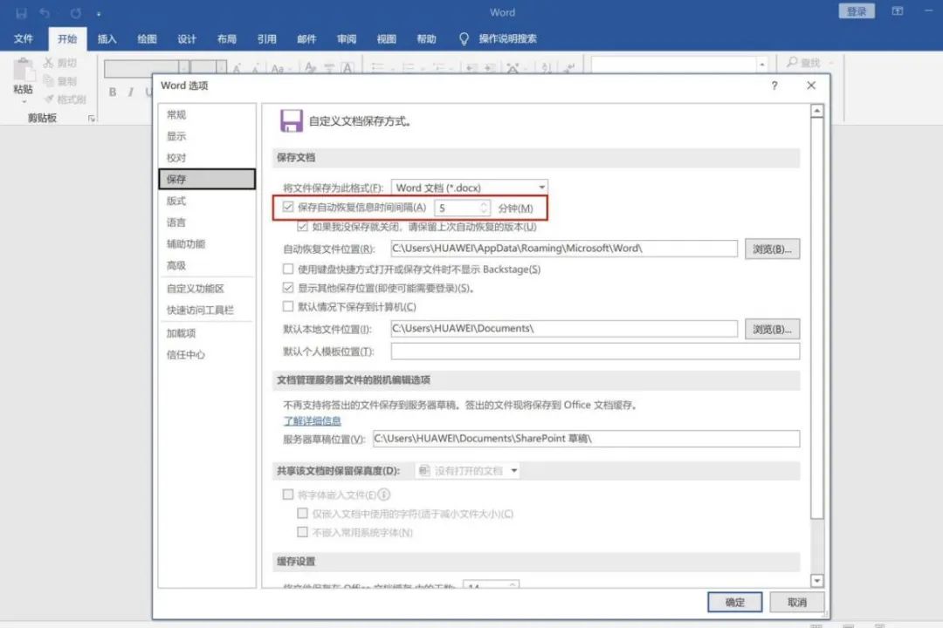Toggle Bold formatting button

click(x=113, y=92)
